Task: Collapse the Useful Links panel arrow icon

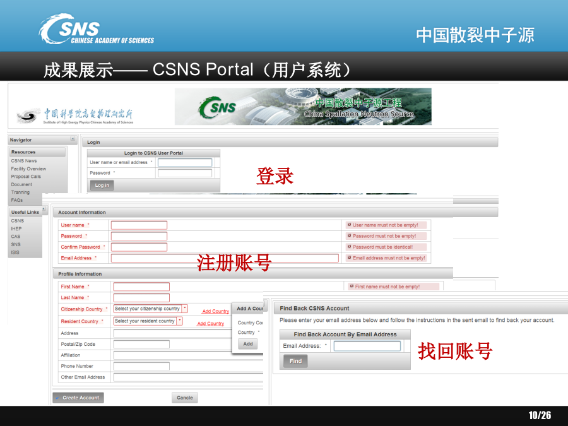Action: [x=44, y=209]
